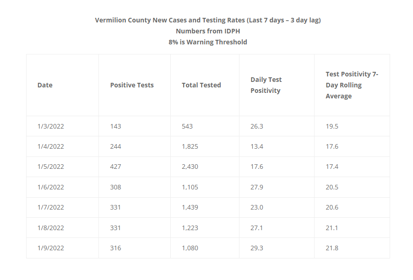Click the 27.9 daily positivity value
Viewport: 413px width, 280px height.
257,187
